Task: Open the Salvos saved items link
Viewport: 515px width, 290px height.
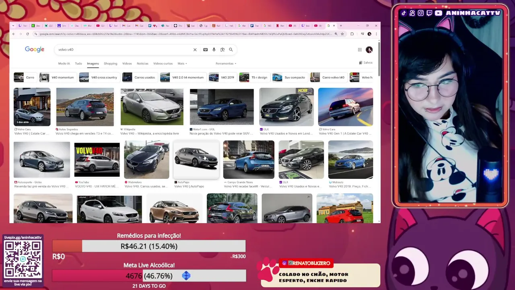Action: click(366, 62)
